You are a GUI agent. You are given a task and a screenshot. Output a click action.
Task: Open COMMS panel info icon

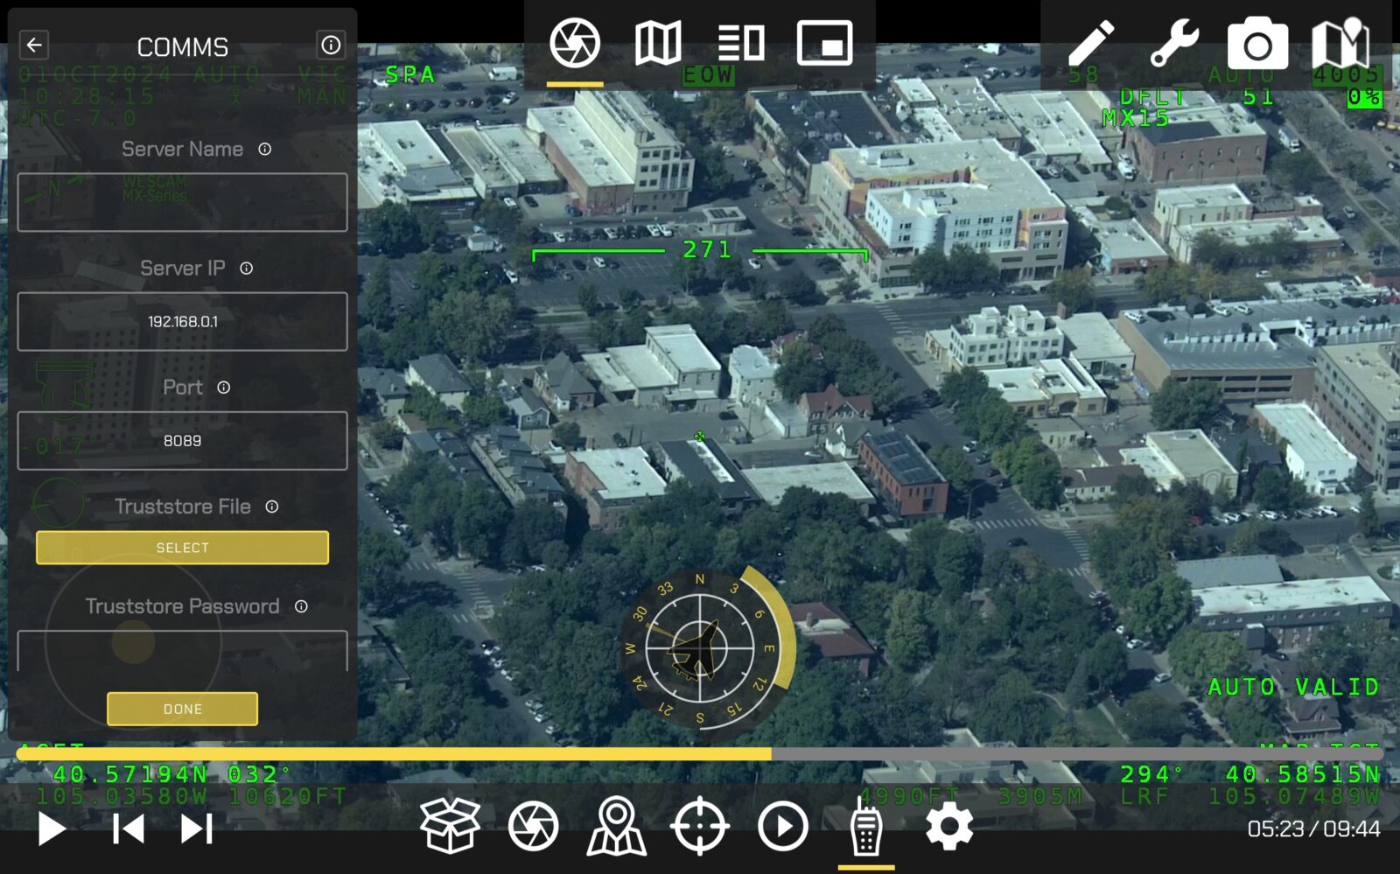click(x=331, y=45)
